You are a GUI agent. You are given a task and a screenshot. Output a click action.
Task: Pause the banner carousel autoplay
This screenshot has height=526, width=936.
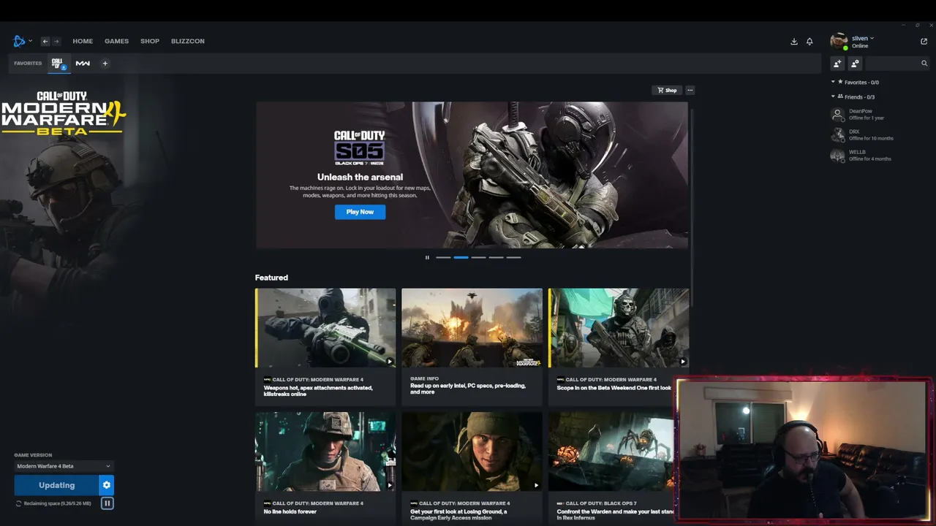(x=427, y=257)
